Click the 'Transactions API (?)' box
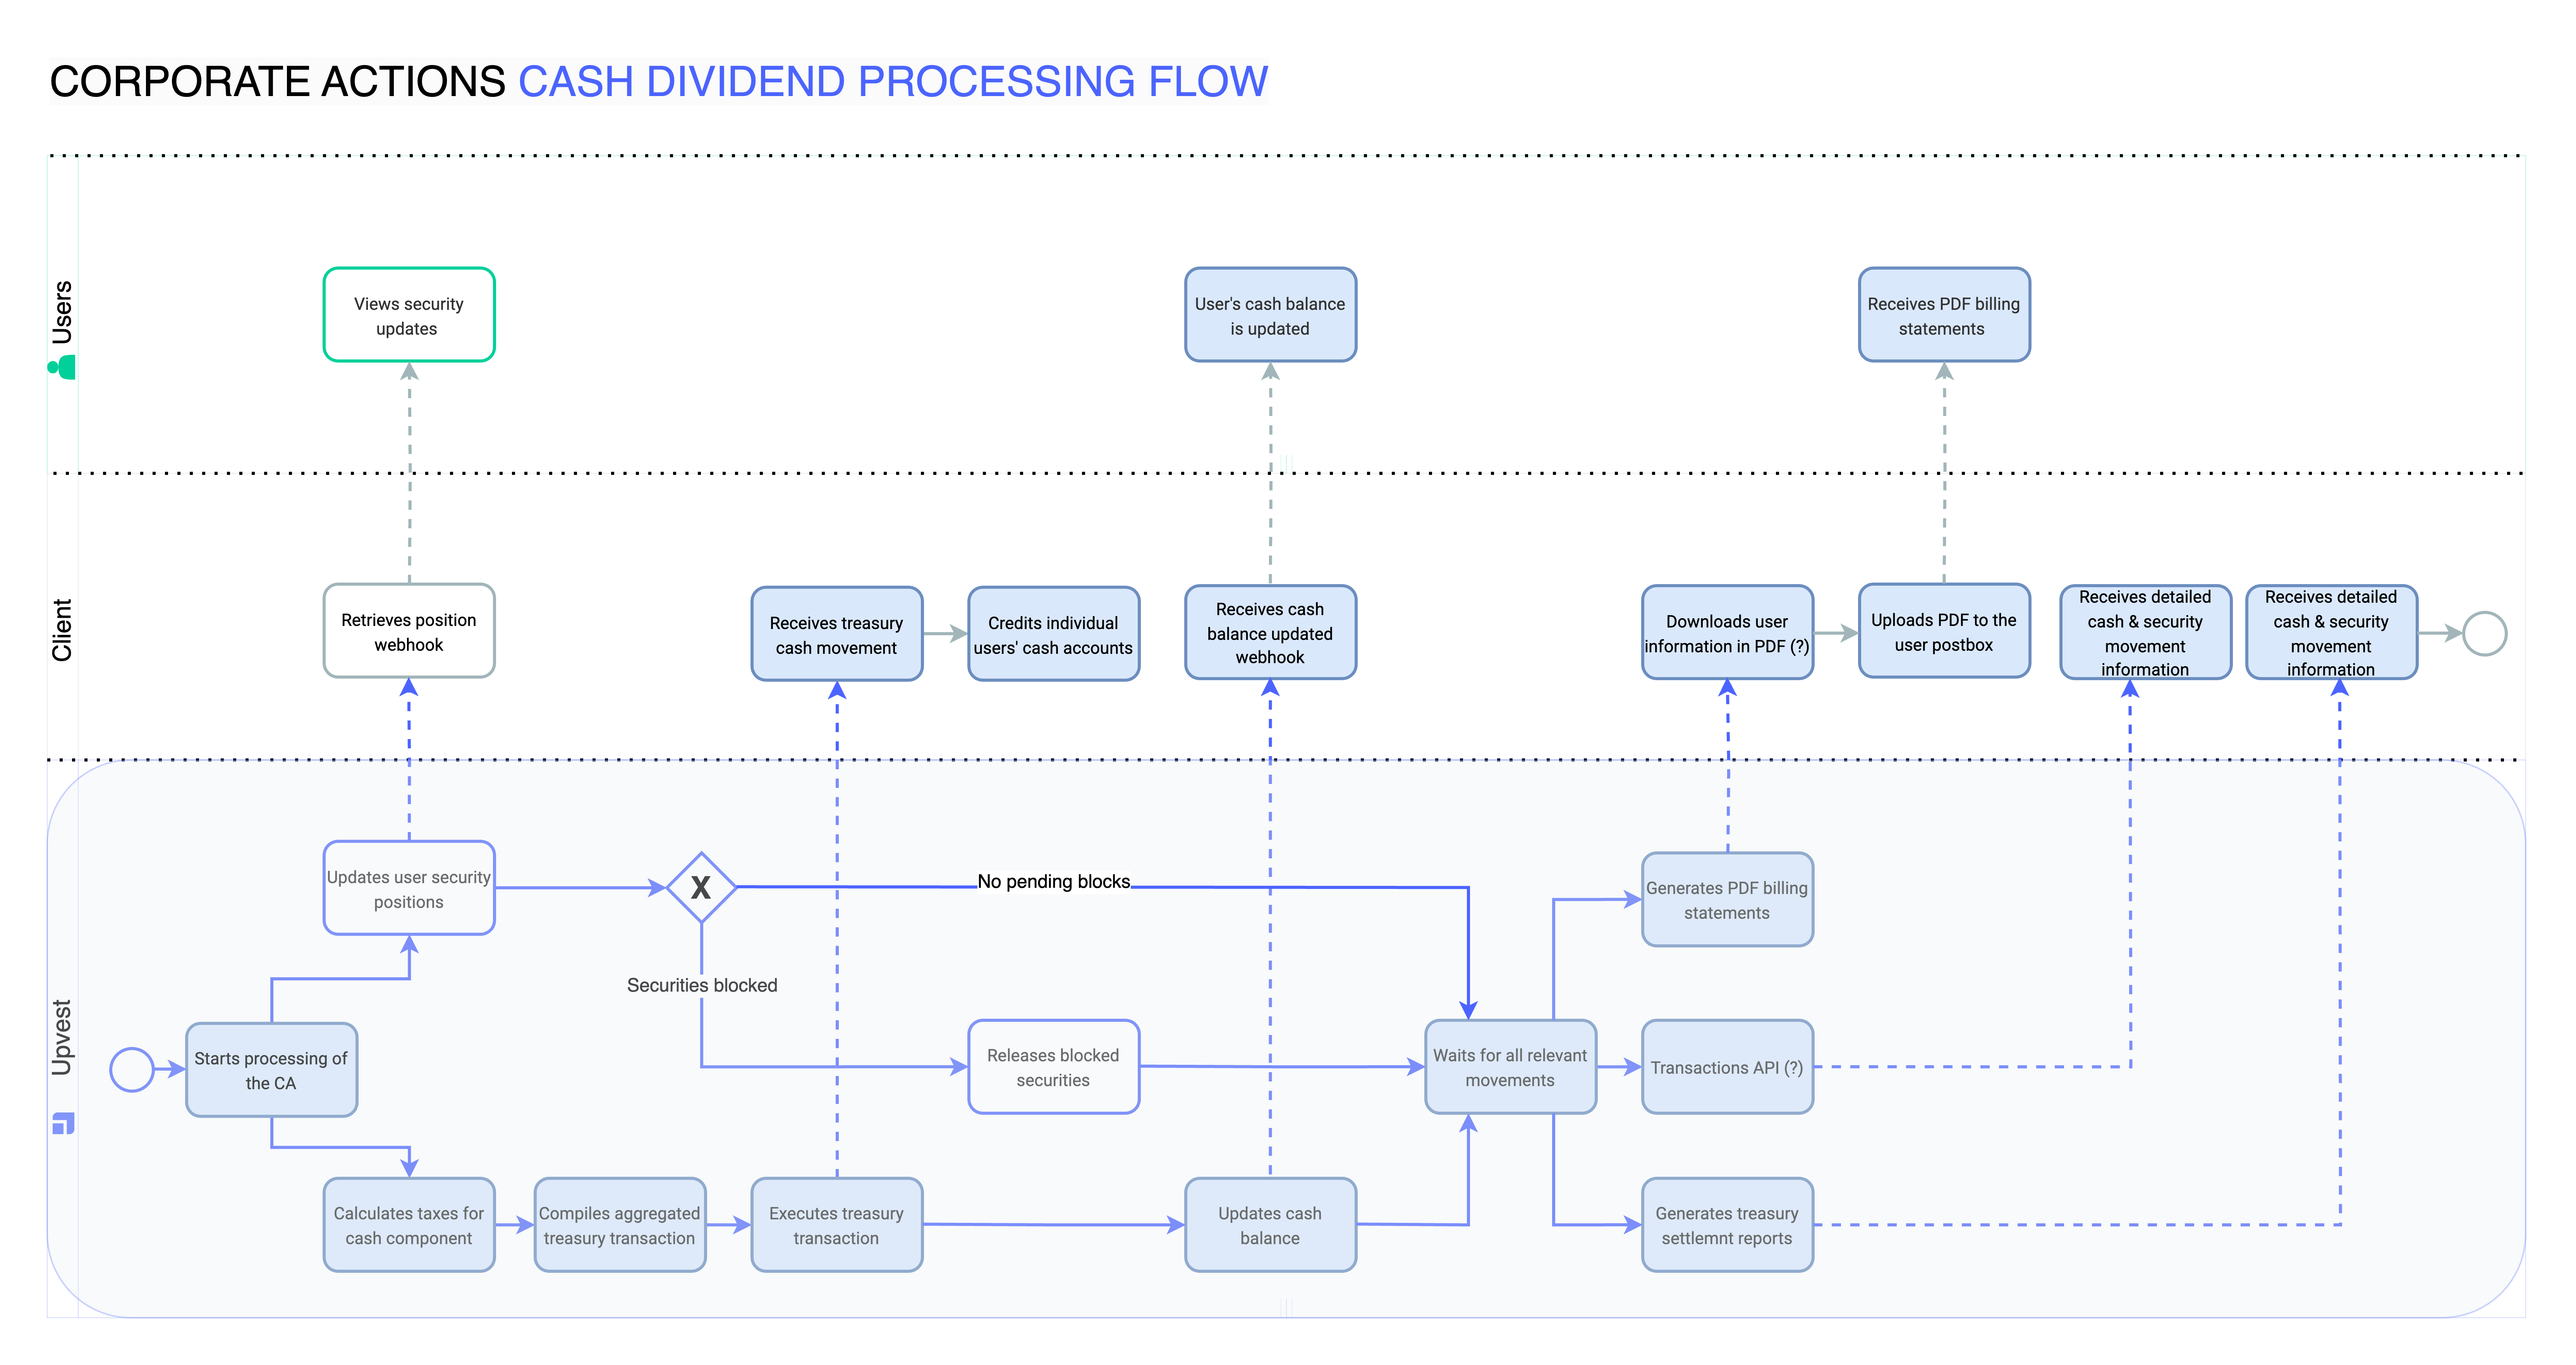This screenshot has height=1365, width=2576. click(x=1727, y=1067)
